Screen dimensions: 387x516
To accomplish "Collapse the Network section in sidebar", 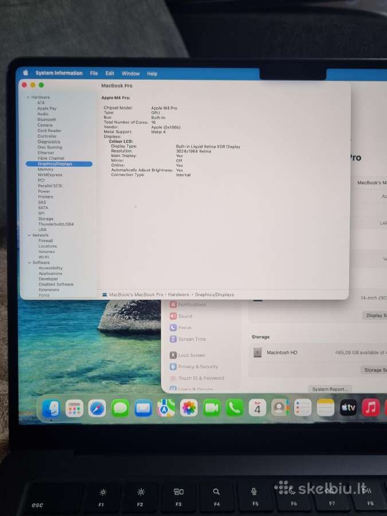I will (29, 235).
